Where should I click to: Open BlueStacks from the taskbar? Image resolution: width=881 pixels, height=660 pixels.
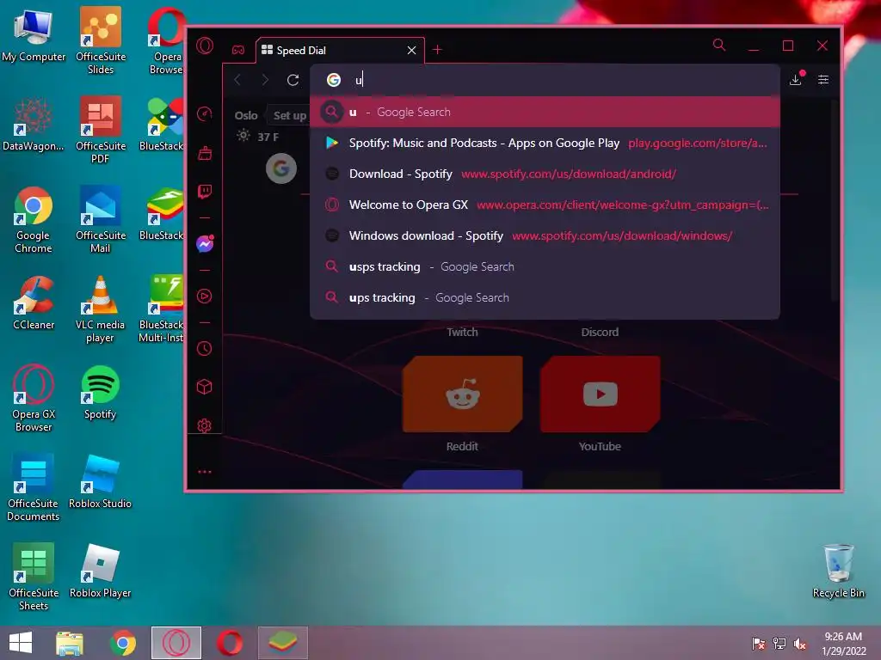coord(282,643)
